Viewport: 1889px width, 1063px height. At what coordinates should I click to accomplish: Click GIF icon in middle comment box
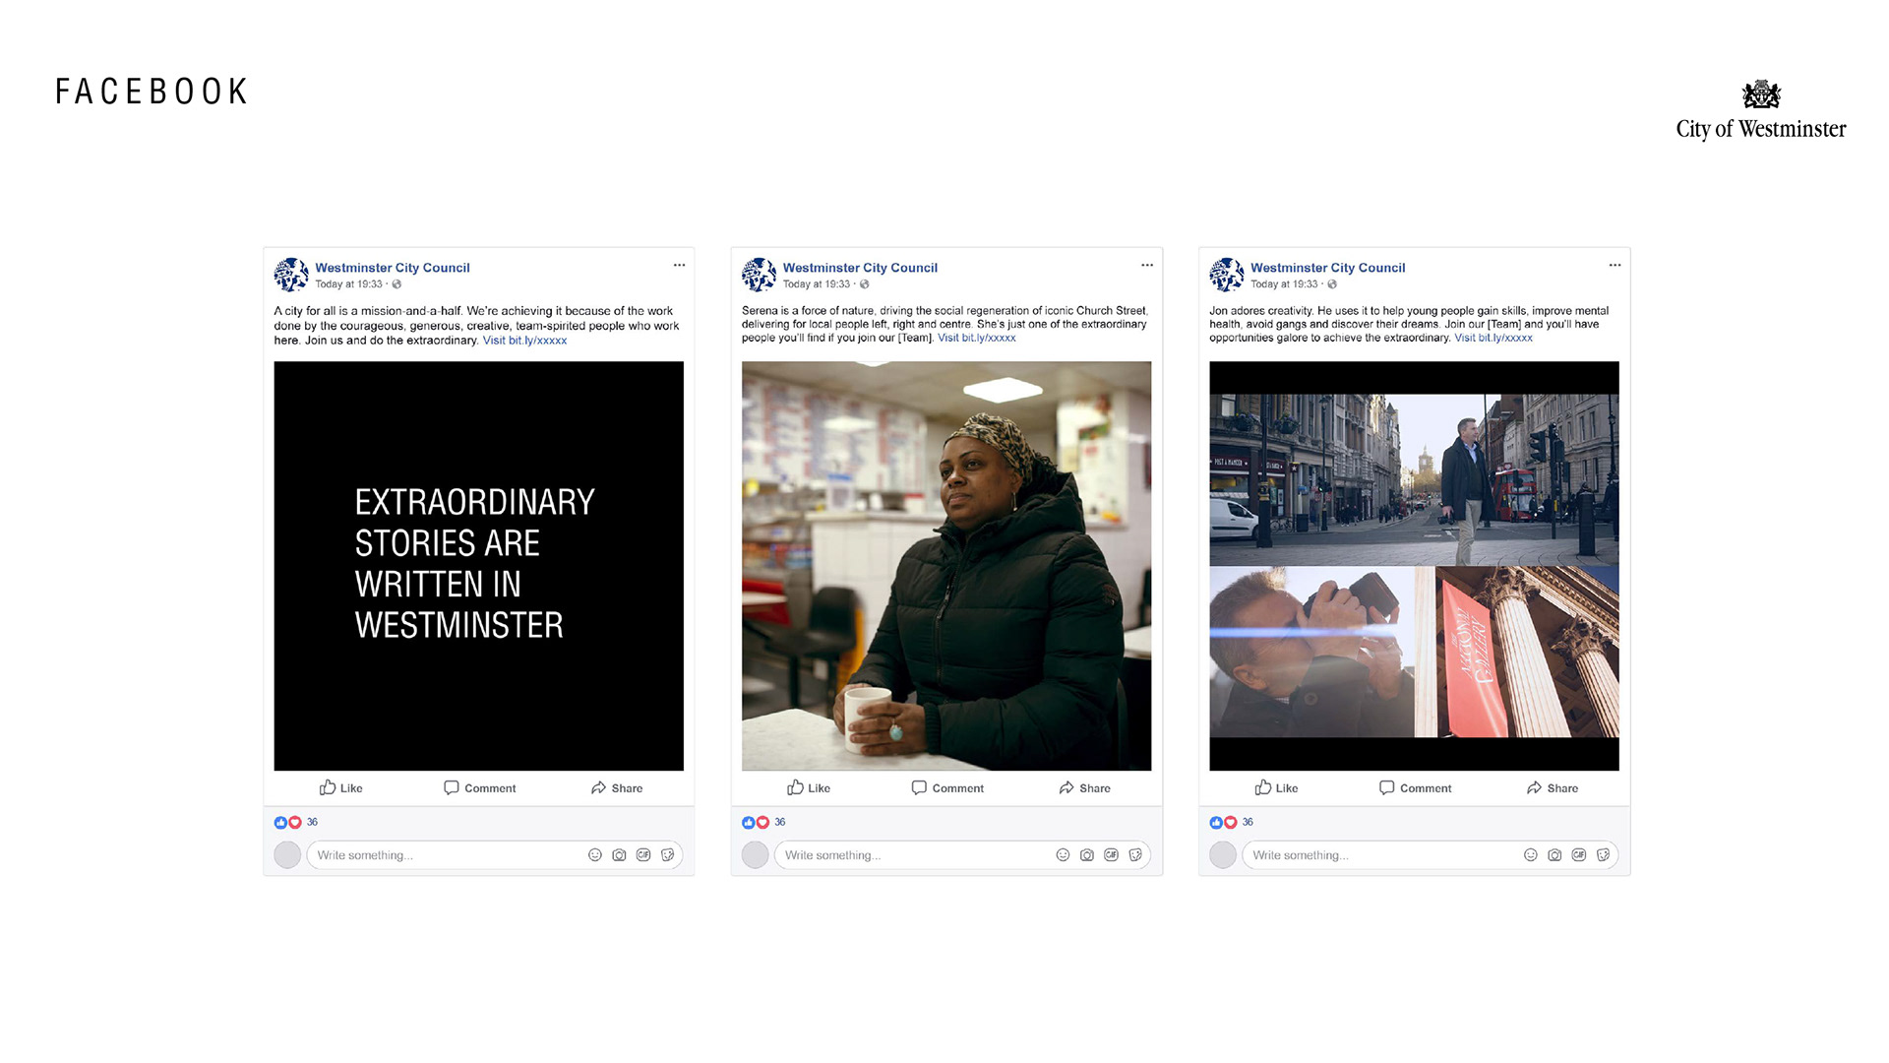pyautogui.click(x=1111, y=855)
